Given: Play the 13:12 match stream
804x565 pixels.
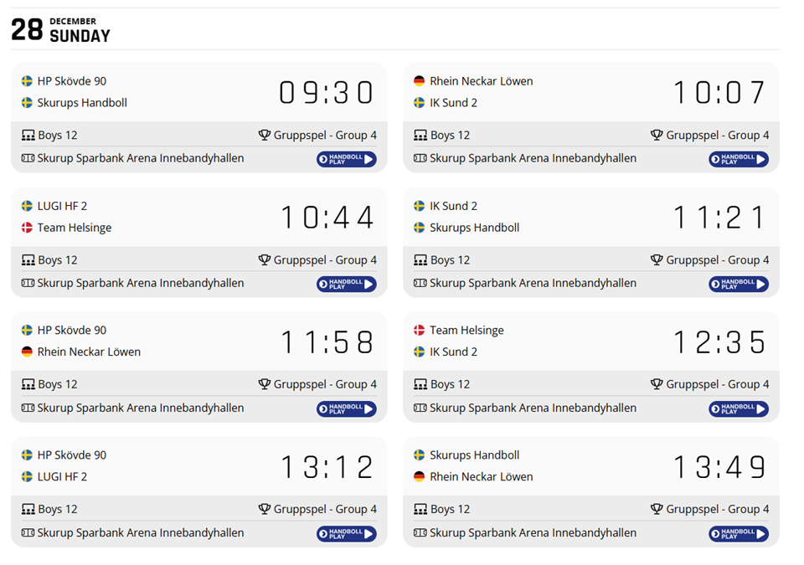Looking at the screenshot, I should 346,534.
